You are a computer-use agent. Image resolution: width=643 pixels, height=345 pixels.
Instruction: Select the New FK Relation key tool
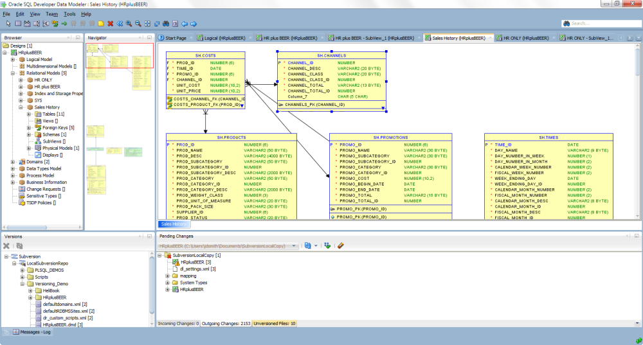55,24
